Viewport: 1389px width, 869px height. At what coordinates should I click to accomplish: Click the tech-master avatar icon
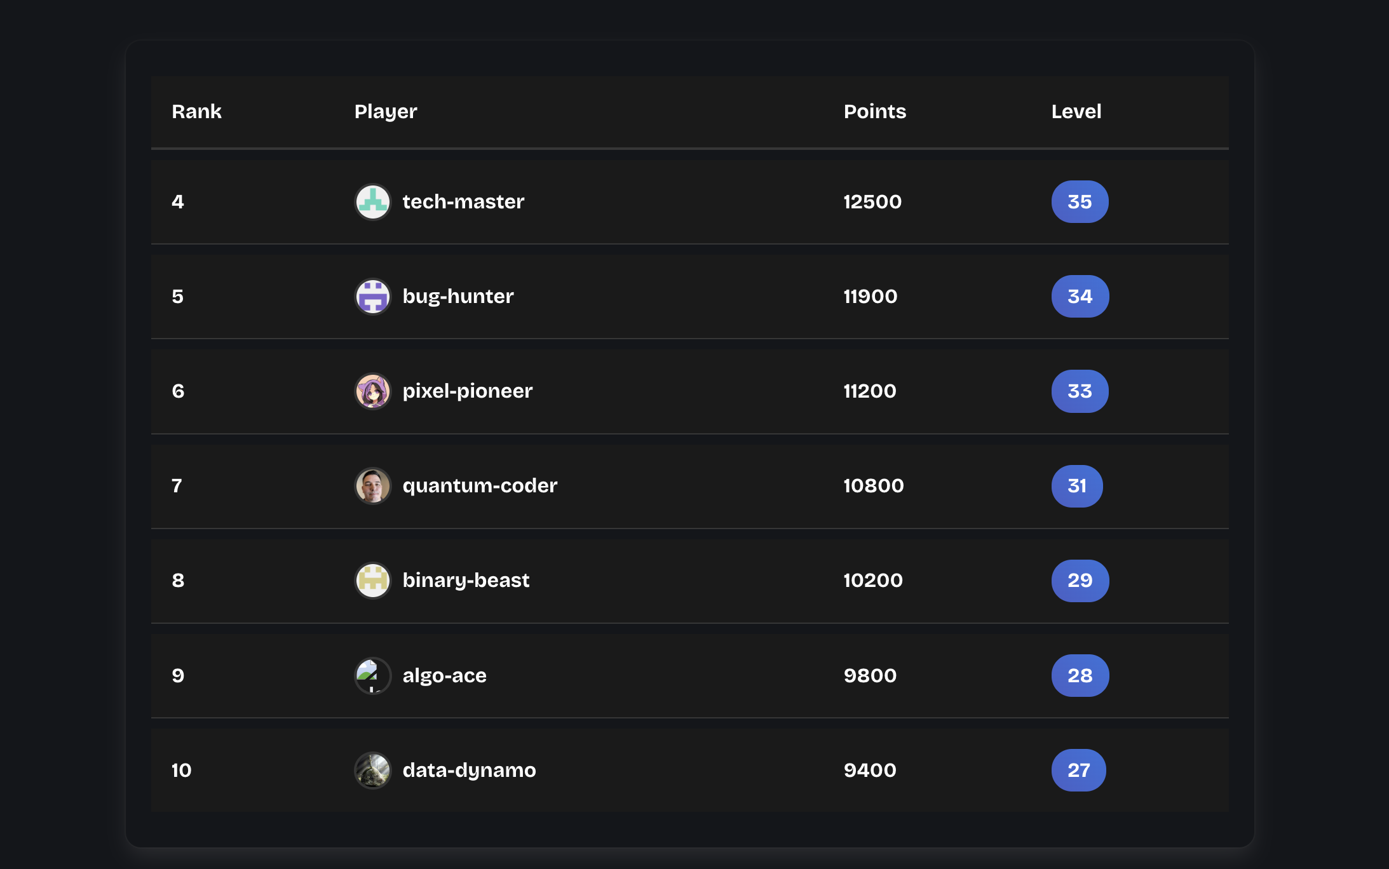pyautogui.click(x=372, y=201)
